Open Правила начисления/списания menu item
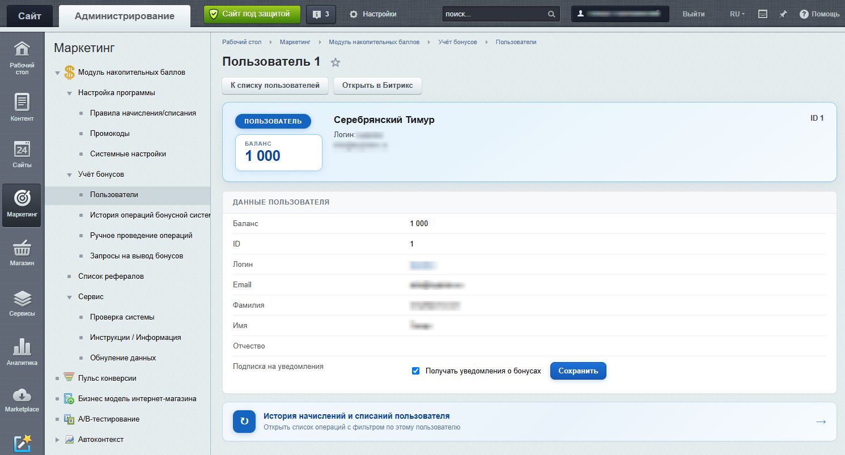Screen dimensions: 845x455 (143, 113)
